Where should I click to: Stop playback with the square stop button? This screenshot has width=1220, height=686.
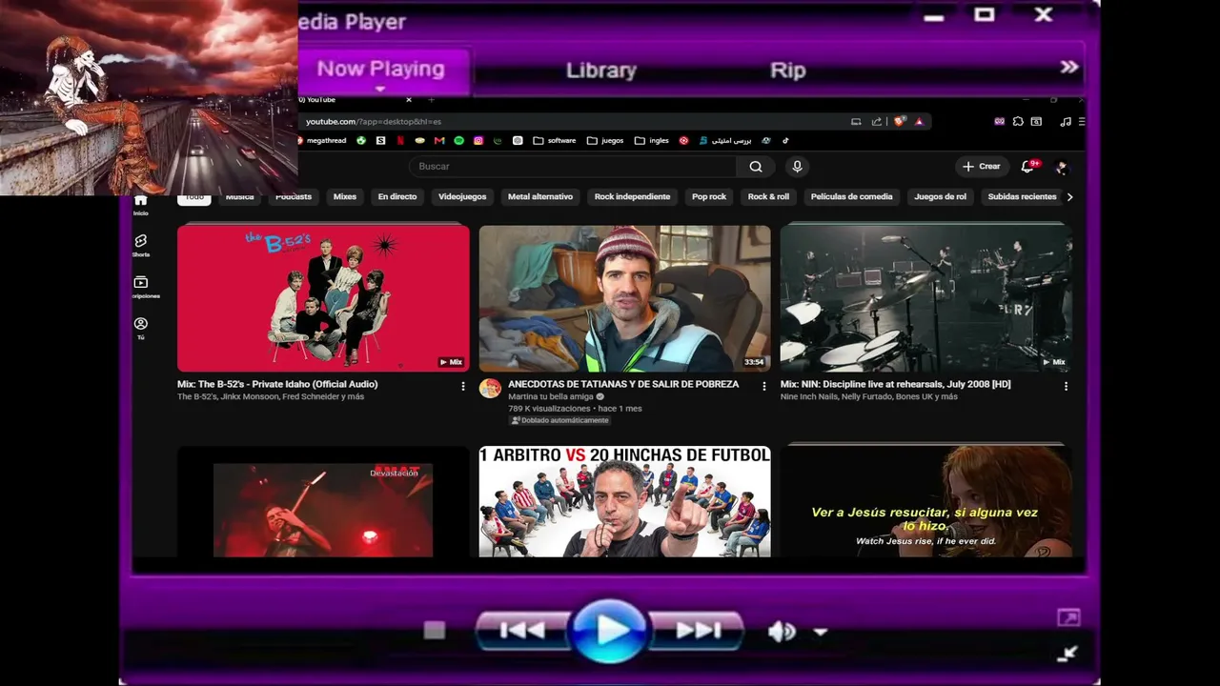coord(435,630)
